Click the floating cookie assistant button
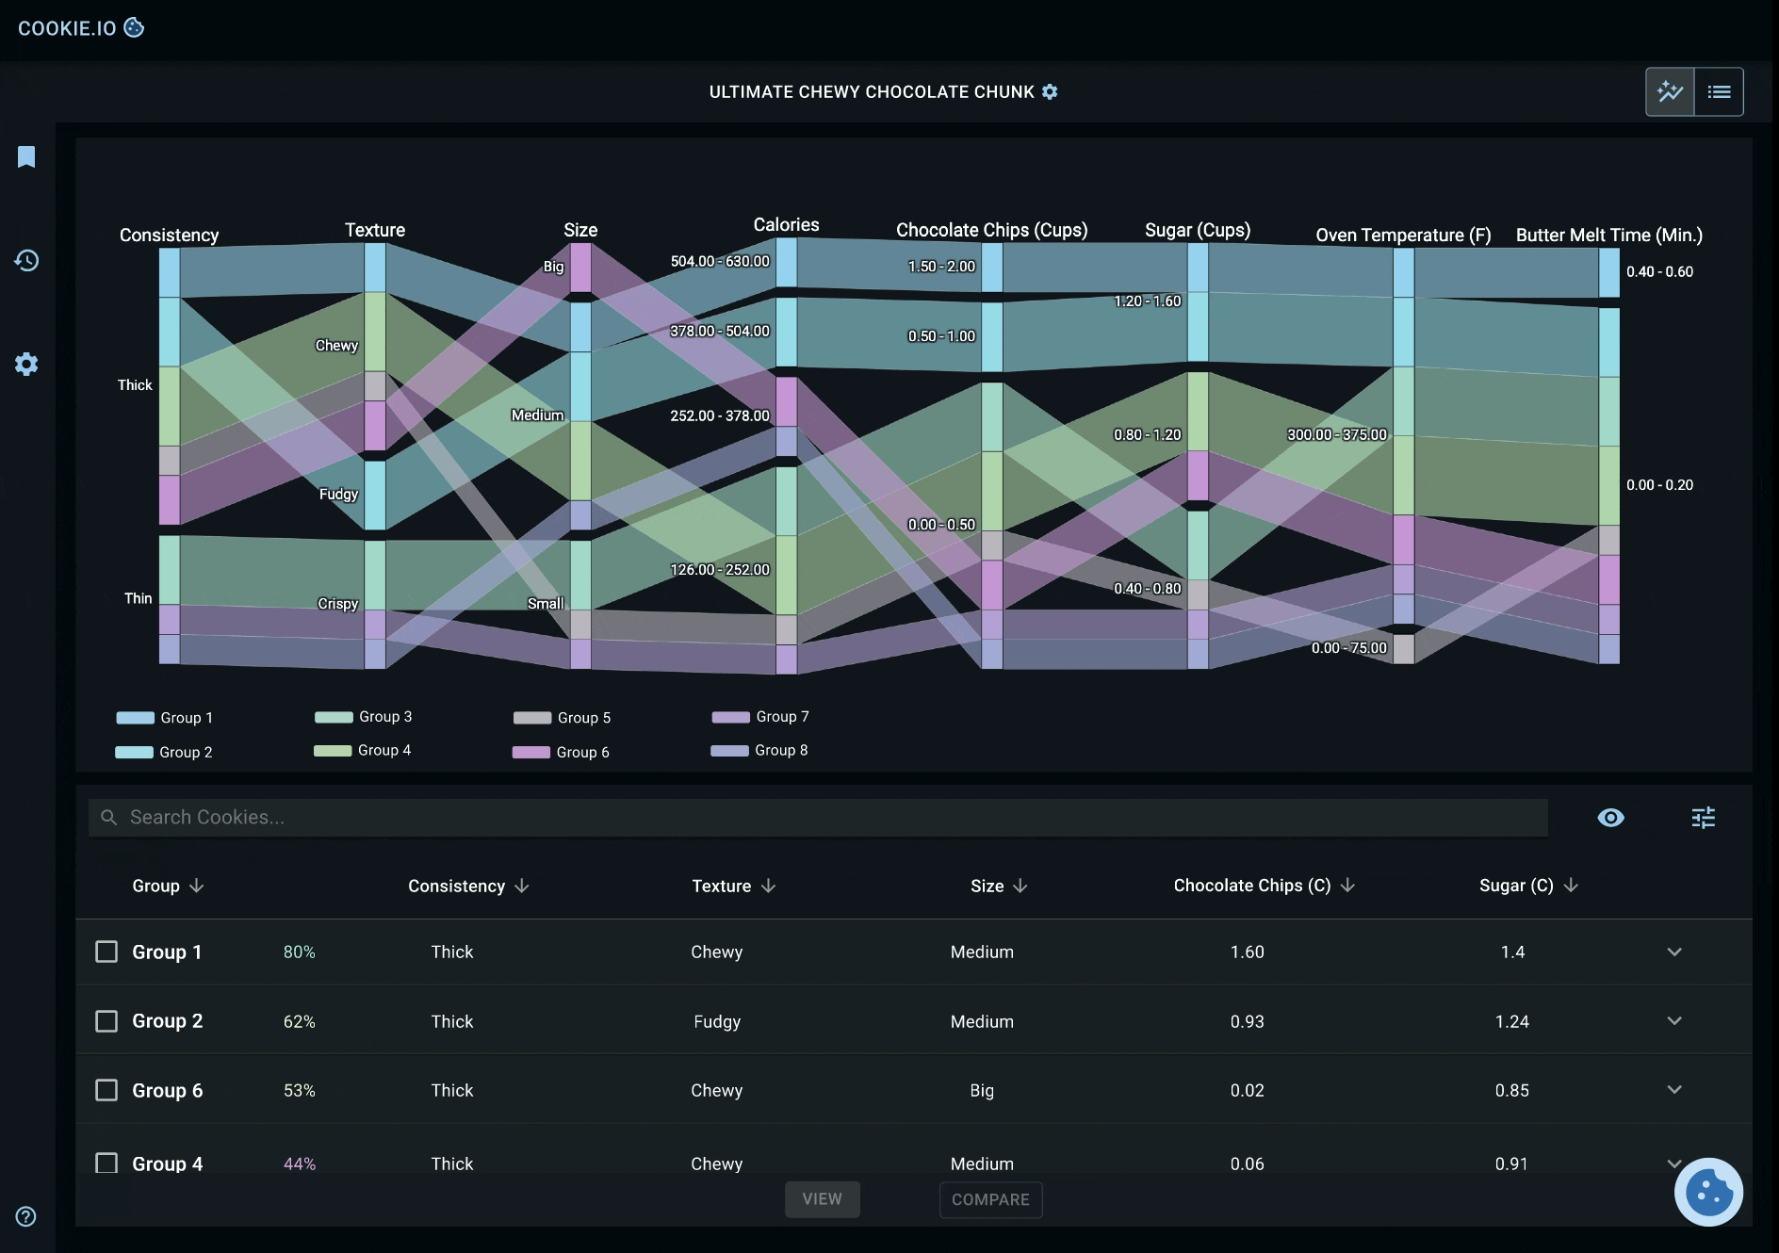Viewport: 1779px width, 1253px height. [x=1708, y=1192]
